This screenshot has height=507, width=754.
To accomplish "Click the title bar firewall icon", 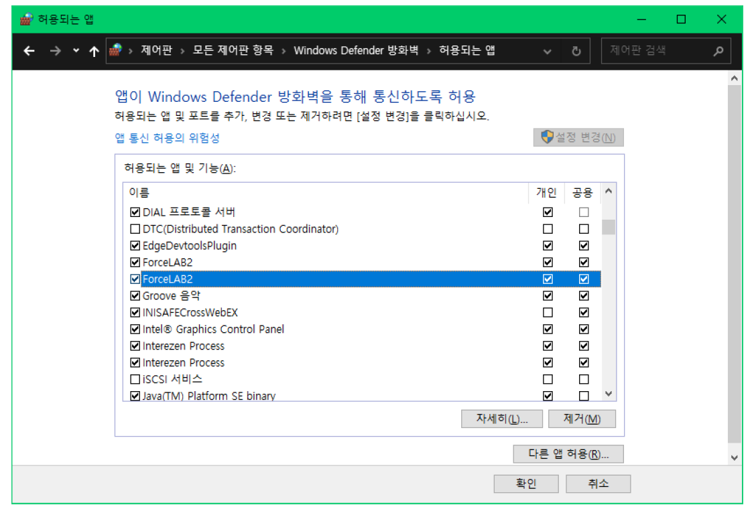I will 26,19.
